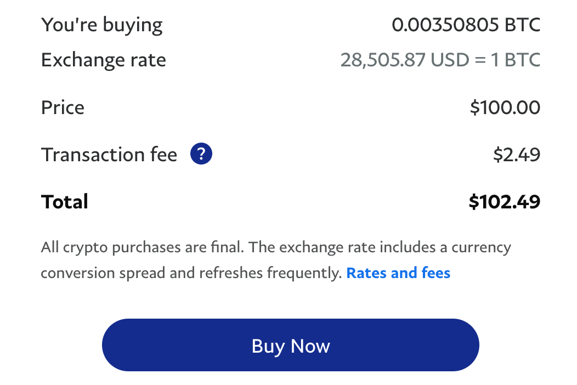Click the $2.49 transaction fee amount
577x385 pixels.
point(517,154)
